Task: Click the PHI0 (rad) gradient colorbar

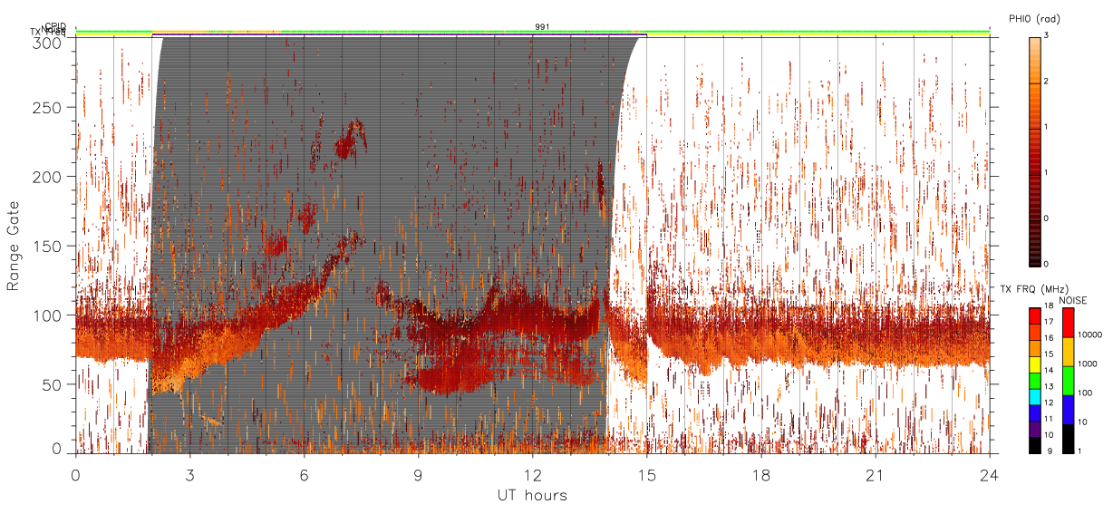Action: coord(1034,151)
